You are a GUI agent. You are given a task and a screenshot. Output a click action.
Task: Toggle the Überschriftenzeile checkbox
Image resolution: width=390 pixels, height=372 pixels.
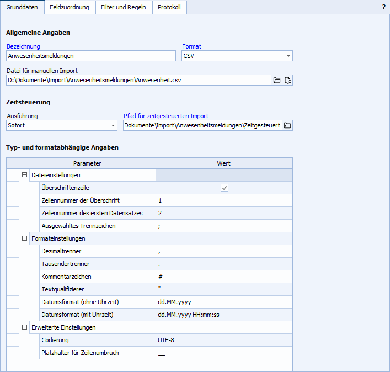(x=225, y=188)
